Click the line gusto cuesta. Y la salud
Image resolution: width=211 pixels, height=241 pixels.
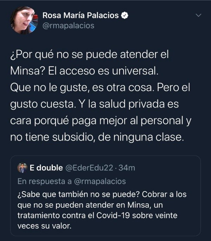95,104
